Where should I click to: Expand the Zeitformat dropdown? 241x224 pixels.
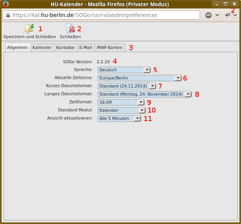121,102
